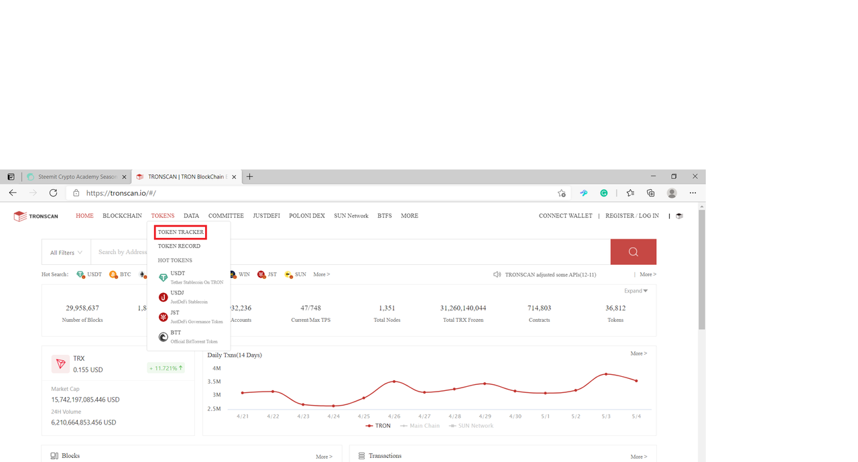Click the cube network icon beside login
This screenshot has width=858, height=462.
click(679, 216)
